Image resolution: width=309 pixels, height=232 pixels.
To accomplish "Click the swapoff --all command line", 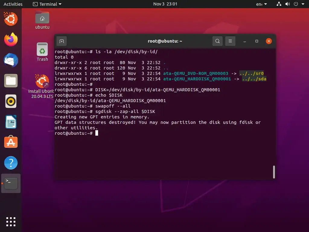I will tap(113, 106).
